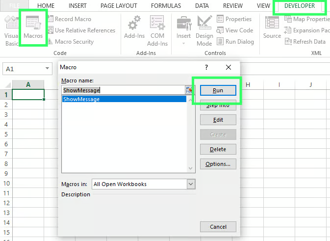
Task: Toggle Design Mode in Controls group
Action: pos(204,29)
